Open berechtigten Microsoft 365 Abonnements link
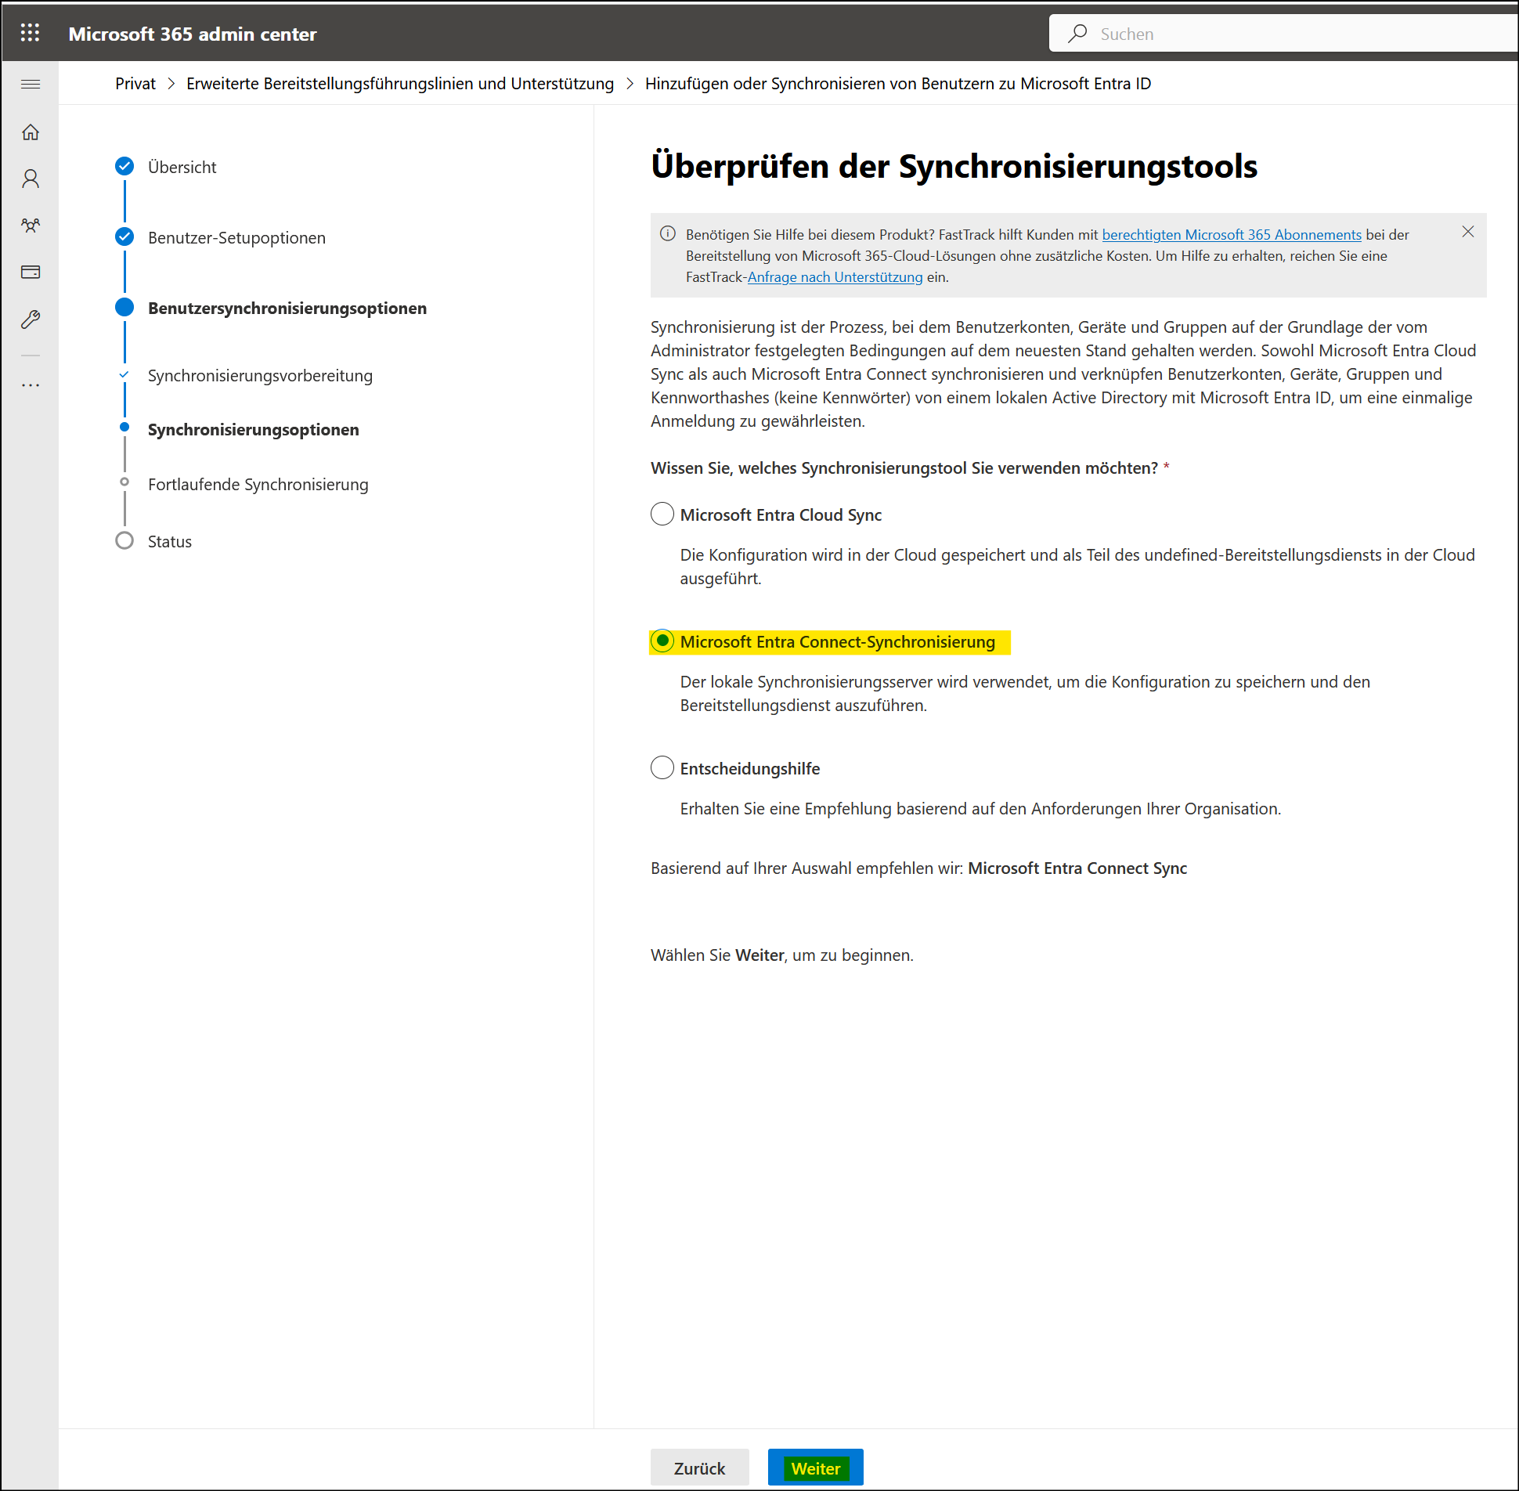 point(1232,234)
